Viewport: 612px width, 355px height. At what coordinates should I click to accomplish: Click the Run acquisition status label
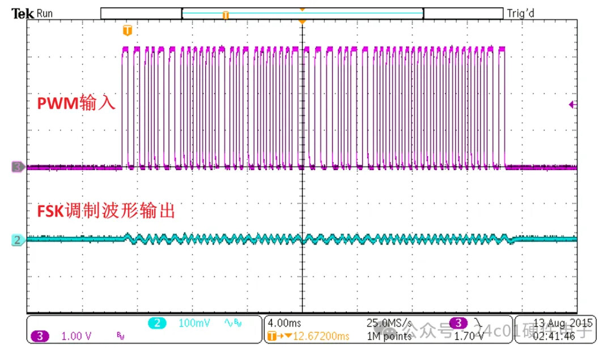tap(45, 13)
